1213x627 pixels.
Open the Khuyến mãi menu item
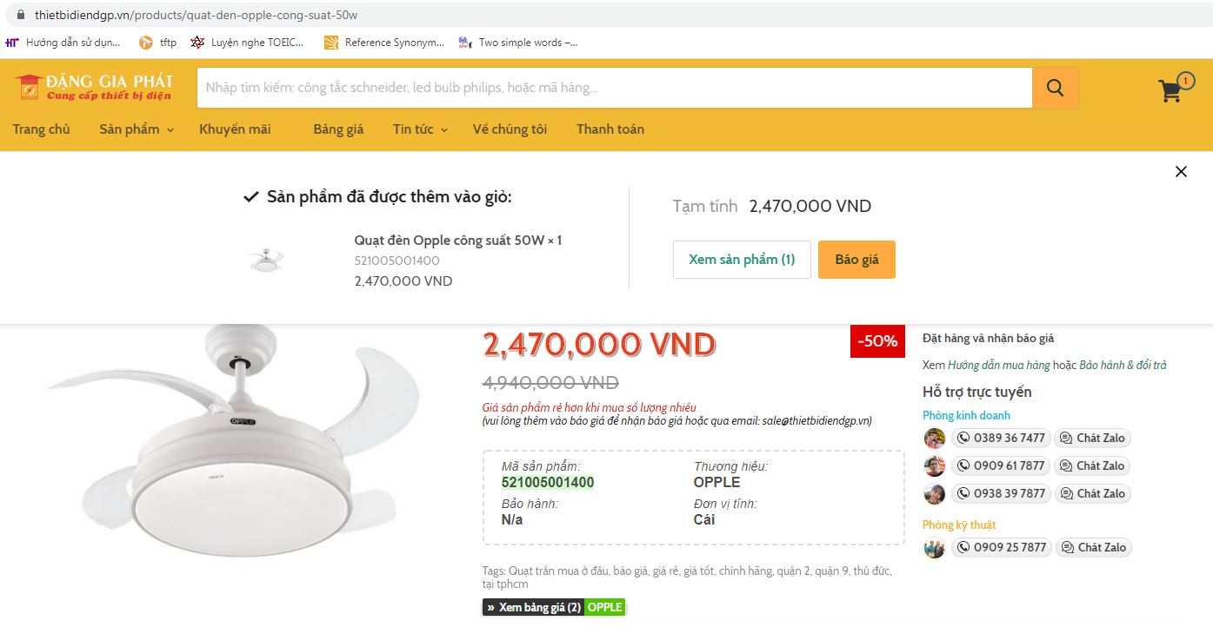[x=235, y=129]
